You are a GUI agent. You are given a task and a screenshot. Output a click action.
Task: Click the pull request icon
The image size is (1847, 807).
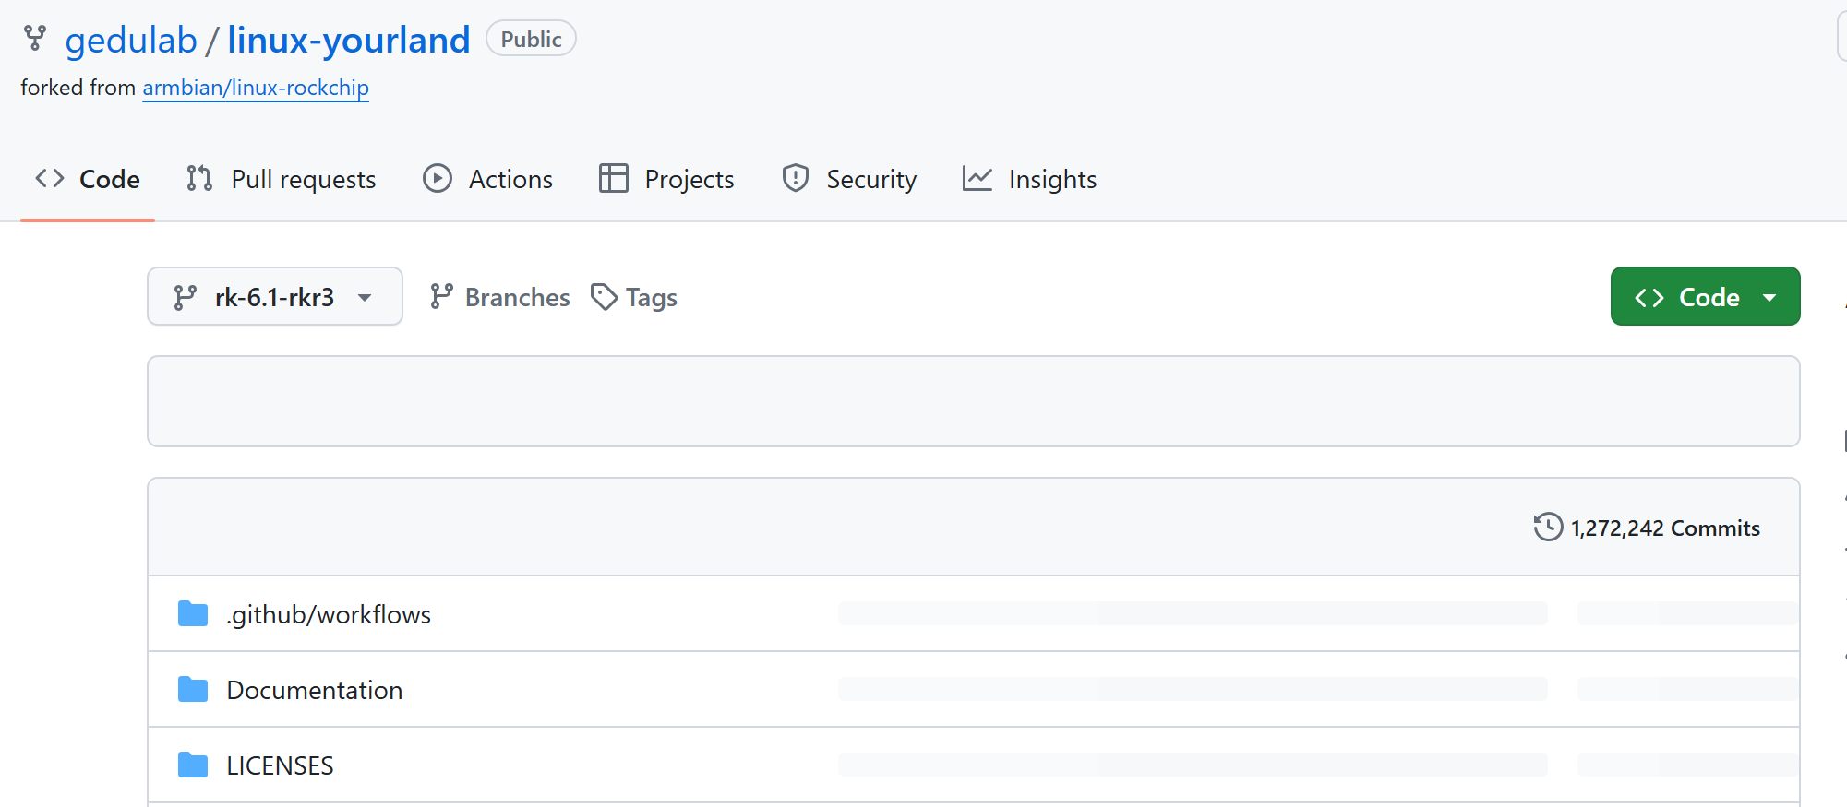(199, 178)
